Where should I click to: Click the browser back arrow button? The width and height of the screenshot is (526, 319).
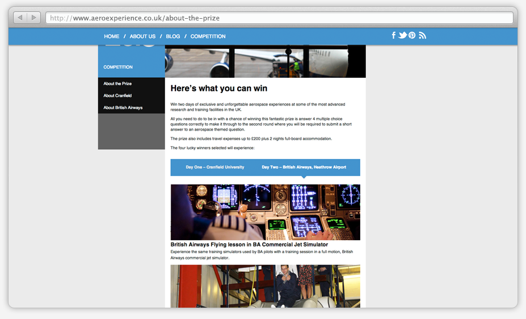(x=20, y=18)
